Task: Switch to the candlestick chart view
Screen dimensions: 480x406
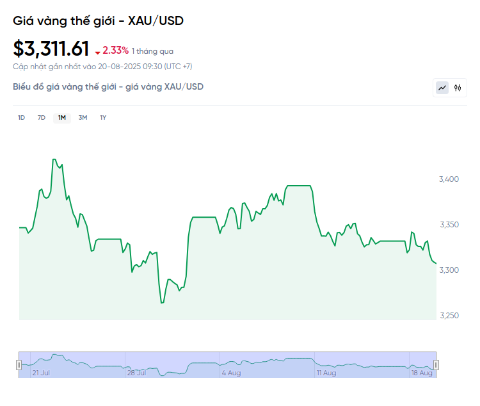Action: coord(458,88)
